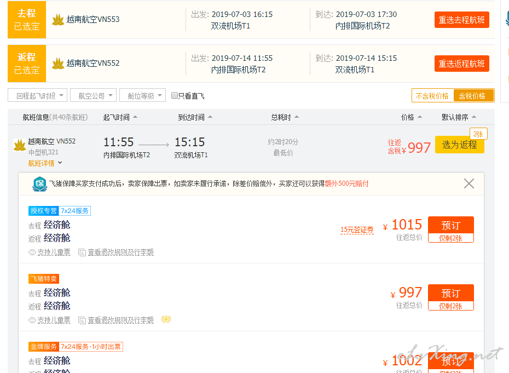Click 支持儿童票 in the 1015 offer

[x=54, y=253]
